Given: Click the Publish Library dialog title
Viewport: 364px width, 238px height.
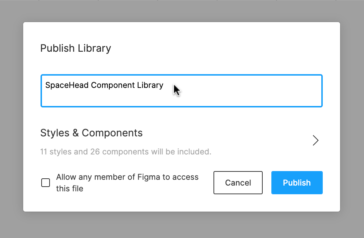Looking at the screenshot, I should click(75, 48).
